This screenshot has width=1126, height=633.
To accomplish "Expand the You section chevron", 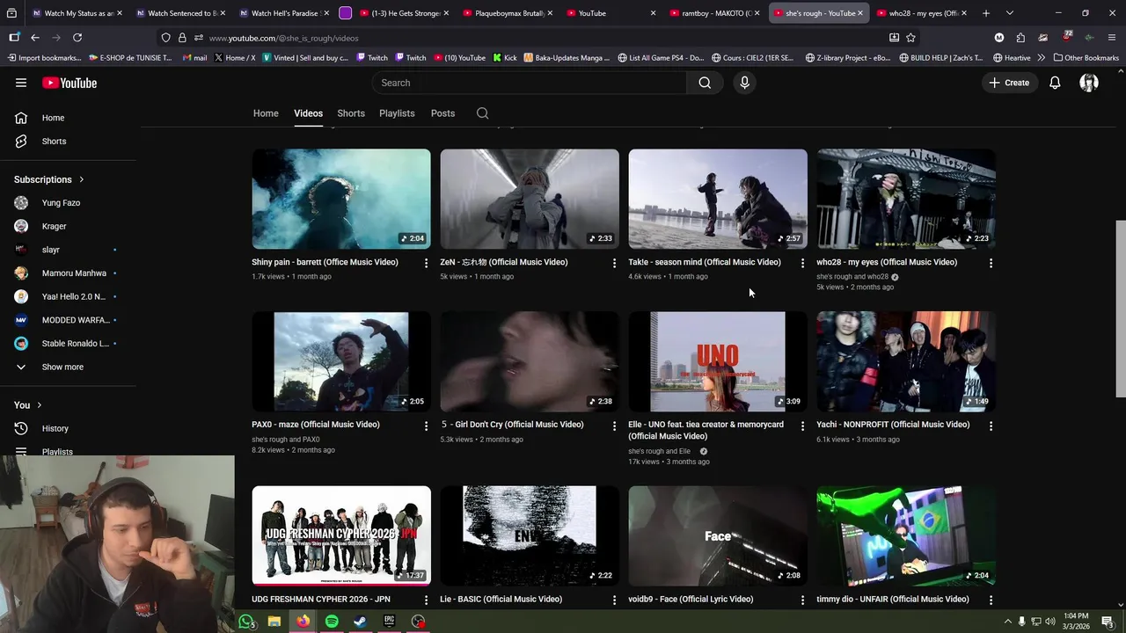I will pyautogui.click(x=41, y=405).
